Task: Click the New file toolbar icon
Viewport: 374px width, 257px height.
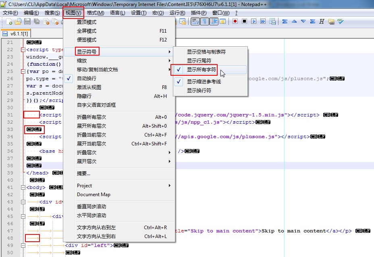Action: pos(8,21)
